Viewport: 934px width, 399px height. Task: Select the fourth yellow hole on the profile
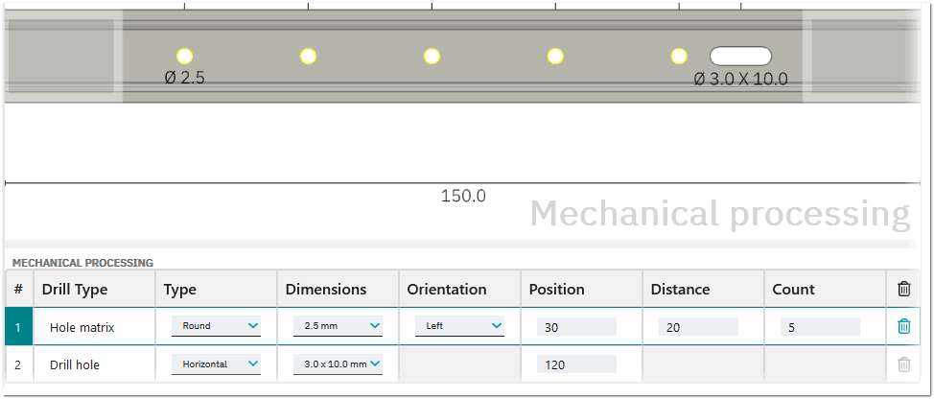click(555, 57)
